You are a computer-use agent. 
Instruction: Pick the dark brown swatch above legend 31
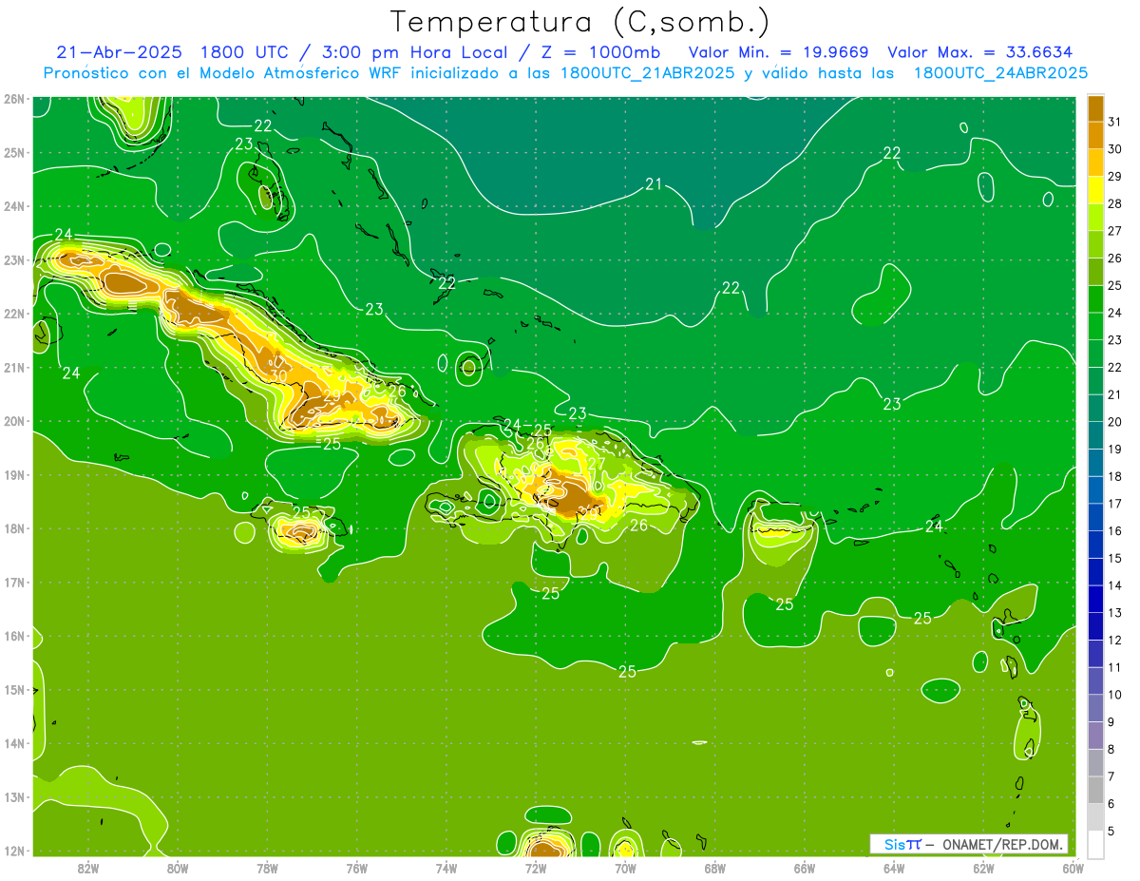(x=1095, y=108)
